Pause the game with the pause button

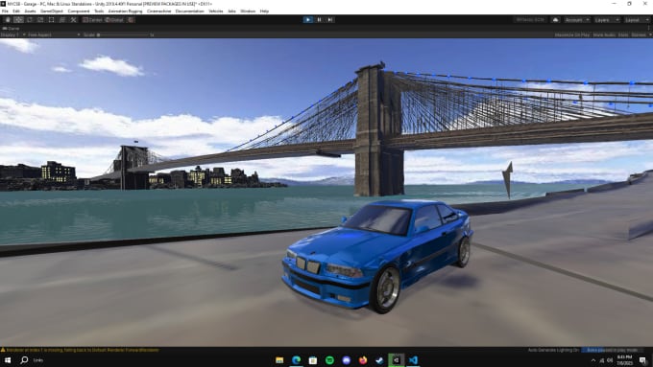point(319,19)
